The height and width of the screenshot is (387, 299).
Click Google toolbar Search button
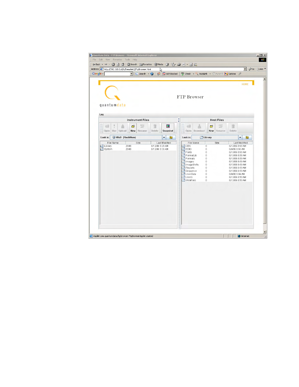141,74
